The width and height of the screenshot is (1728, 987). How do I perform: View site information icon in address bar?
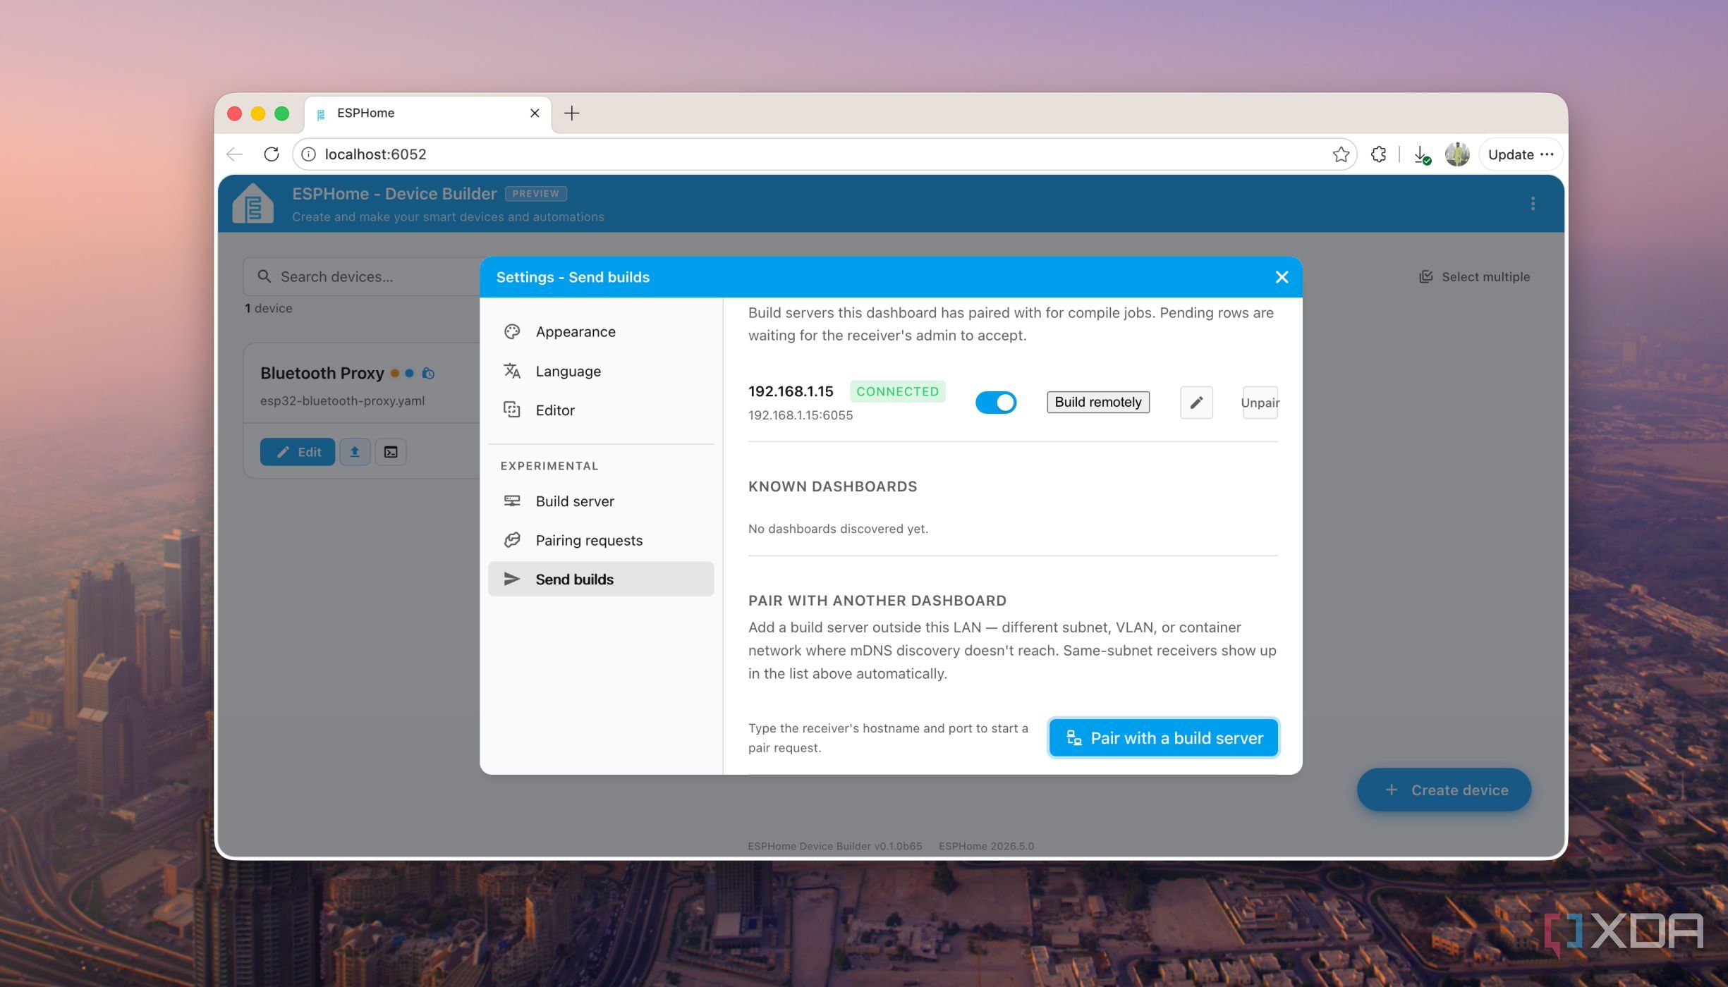click(309, 154)
